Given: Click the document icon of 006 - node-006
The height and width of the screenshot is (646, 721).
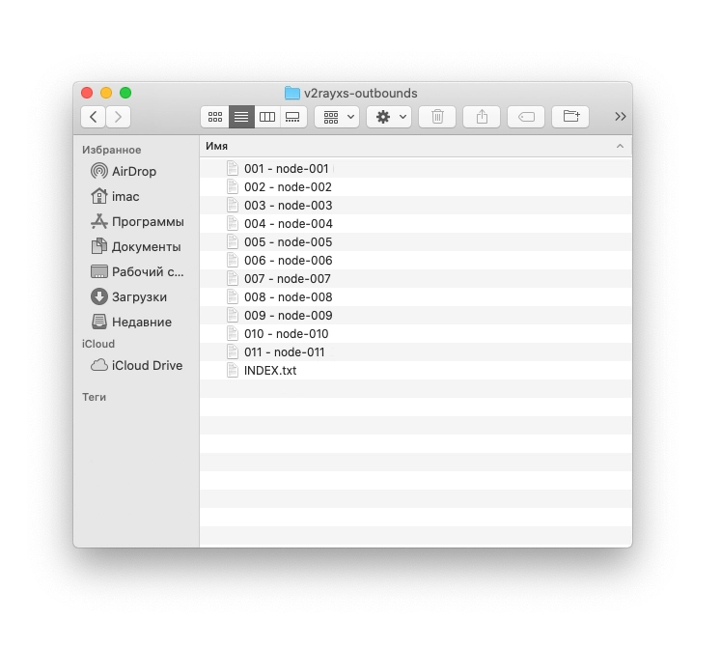Looking at the screenshot, I should point(233,261).
